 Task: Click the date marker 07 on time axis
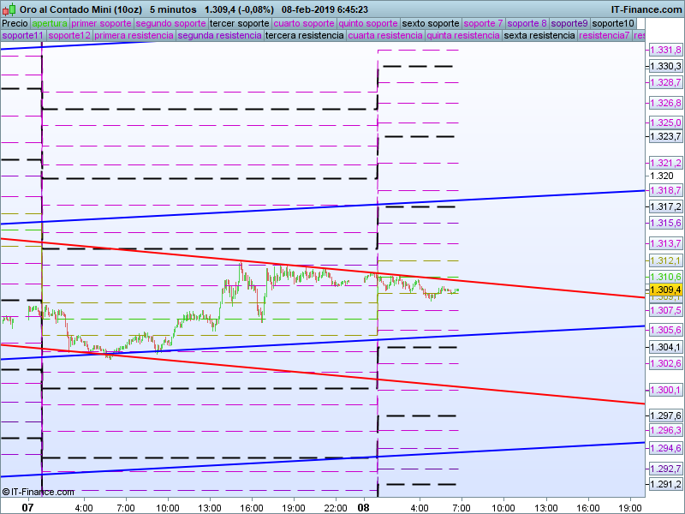coord(27,508)
